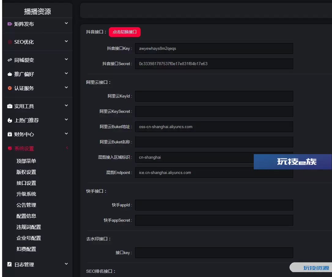Click the 实用工具 briefcase icon

[9, 106]
